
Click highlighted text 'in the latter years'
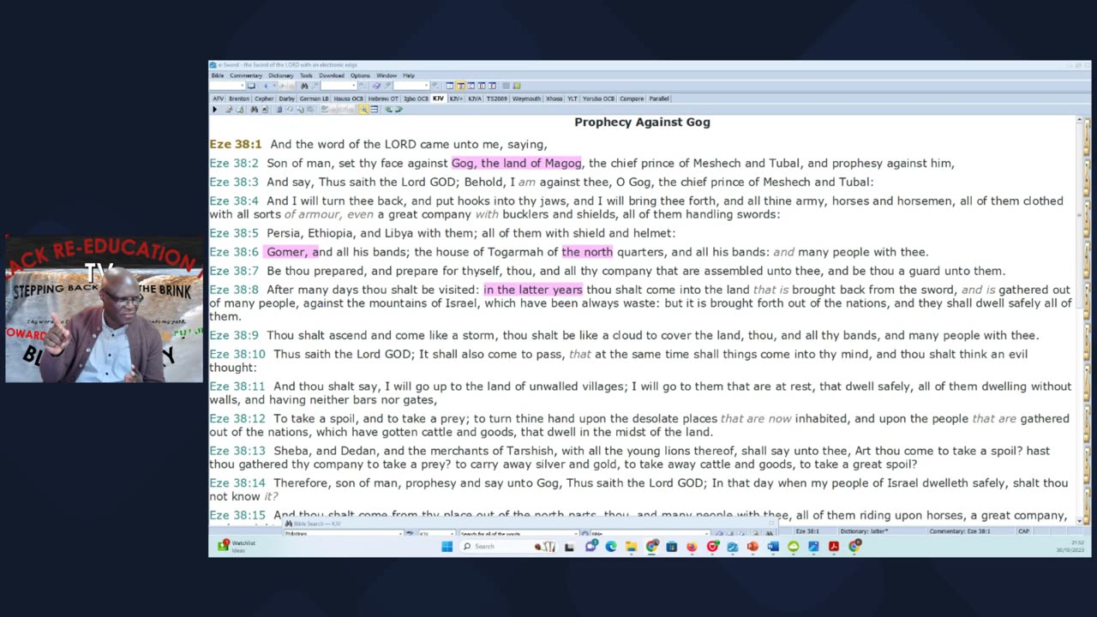coord(533,290)
